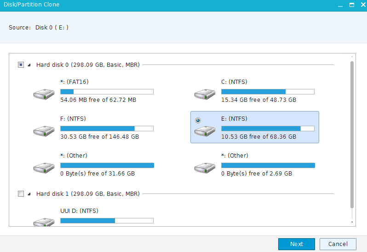The width and height of the screenshot is (367, 252).
Task: Click "10.53 GB free of 68.36 GB" text
Action: 259,137
